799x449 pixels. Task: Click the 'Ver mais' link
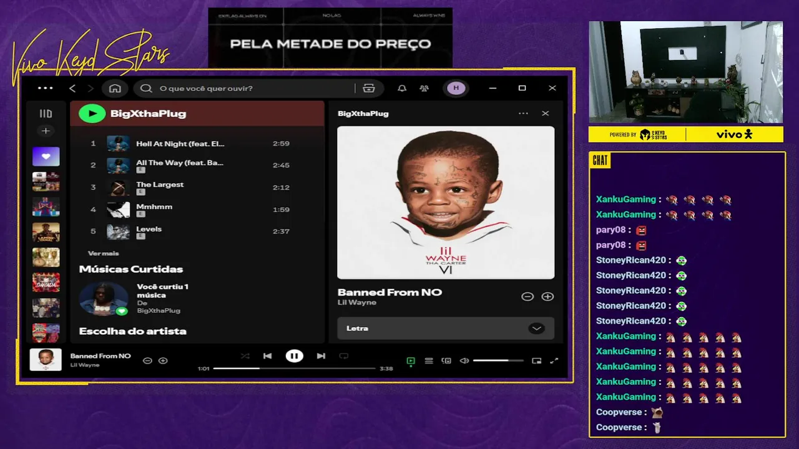coord(103,253)
